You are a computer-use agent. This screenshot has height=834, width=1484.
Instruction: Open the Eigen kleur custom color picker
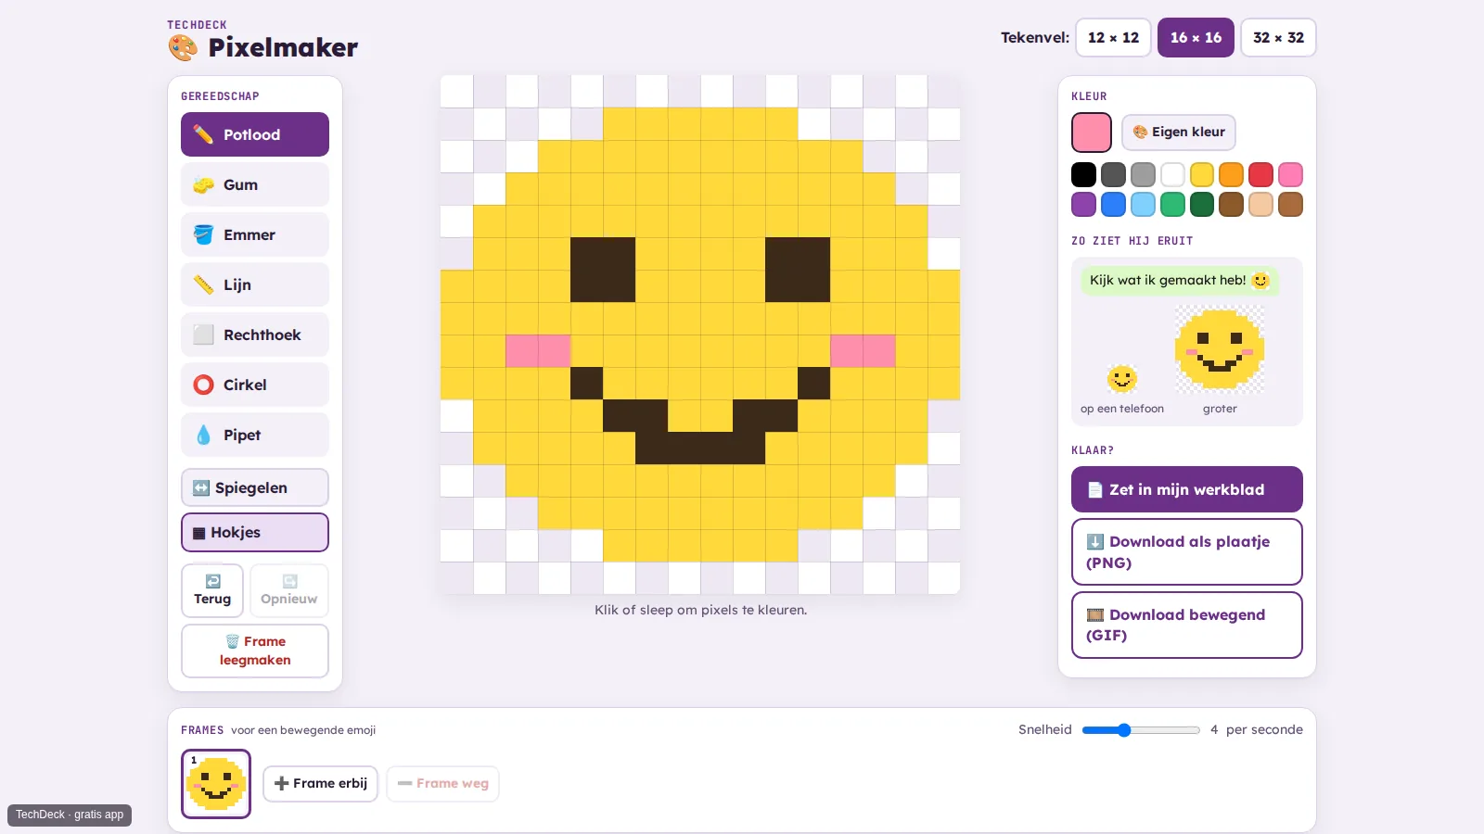point(1179,132)
